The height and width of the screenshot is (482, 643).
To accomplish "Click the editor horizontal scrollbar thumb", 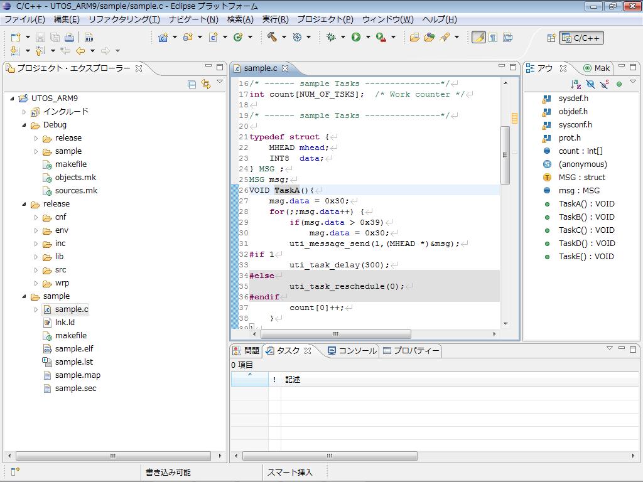I will coord(335,334).
